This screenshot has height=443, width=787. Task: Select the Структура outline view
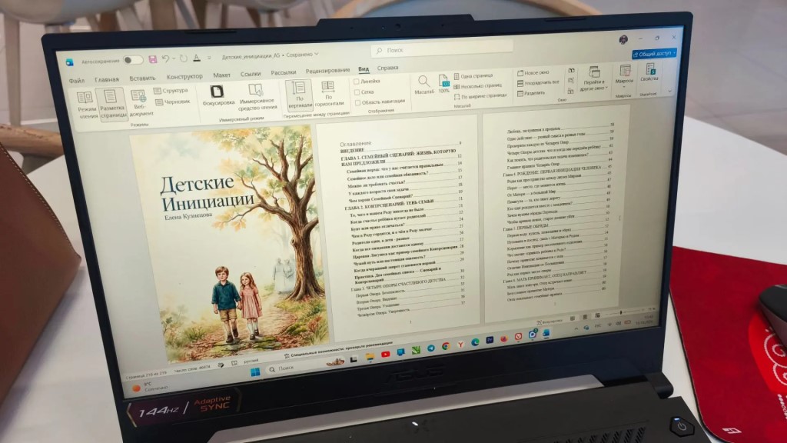pyautogui.click(x=171, y=91)
